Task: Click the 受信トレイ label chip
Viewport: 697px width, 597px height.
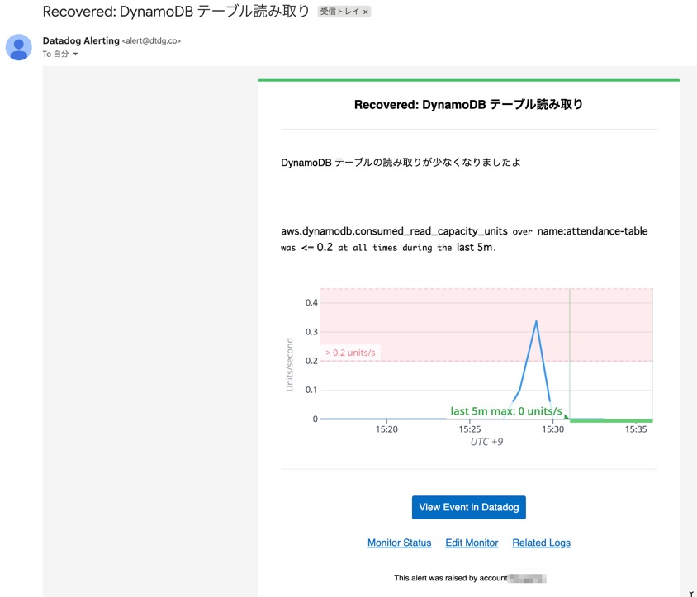Action: click(339, 12)
